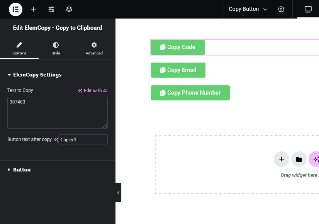Click the Elementor logo menu icon
The image size is (319, 224).
click(16, 9)
